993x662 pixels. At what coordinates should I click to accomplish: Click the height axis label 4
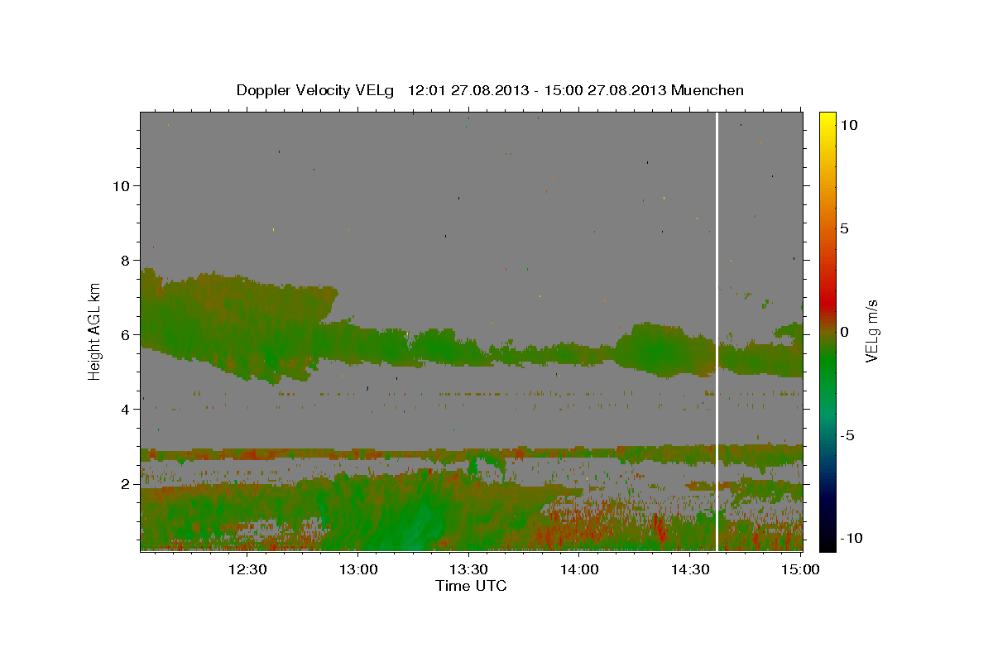pyautogui.click(x=126, y=409)
